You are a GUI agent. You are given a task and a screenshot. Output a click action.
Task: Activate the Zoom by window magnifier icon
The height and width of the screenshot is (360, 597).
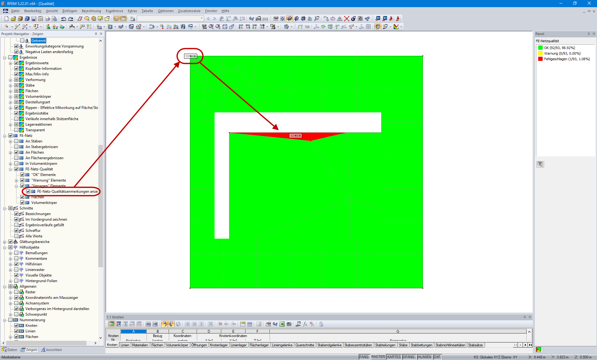pyautogui.click(x=211, y=27)
